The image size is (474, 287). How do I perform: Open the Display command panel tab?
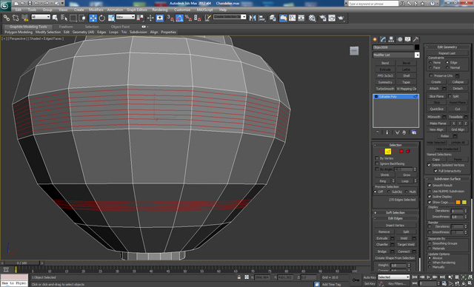(408, 39)
